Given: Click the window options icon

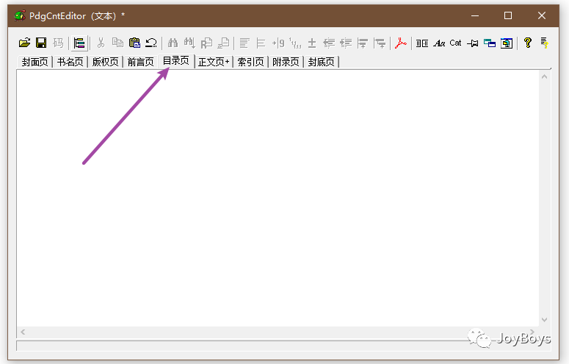Looking at the screenshot, I should click(x=507, y=43).
